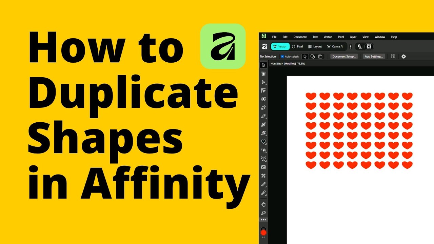Select the Place Image tool
Screen dimensions: 434x244
pyautogui.click(x=263, y=167)
